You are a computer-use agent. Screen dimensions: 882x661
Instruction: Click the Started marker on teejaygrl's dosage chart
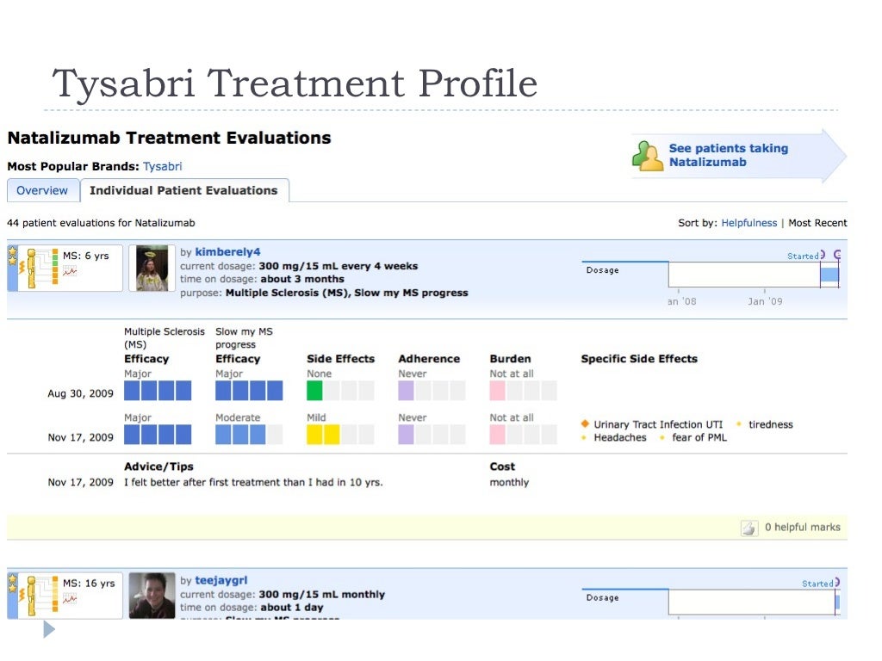coord(820,584)
